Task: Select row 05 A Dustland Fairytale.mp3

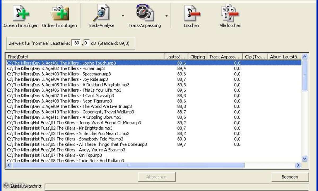Action: point(153,85)
